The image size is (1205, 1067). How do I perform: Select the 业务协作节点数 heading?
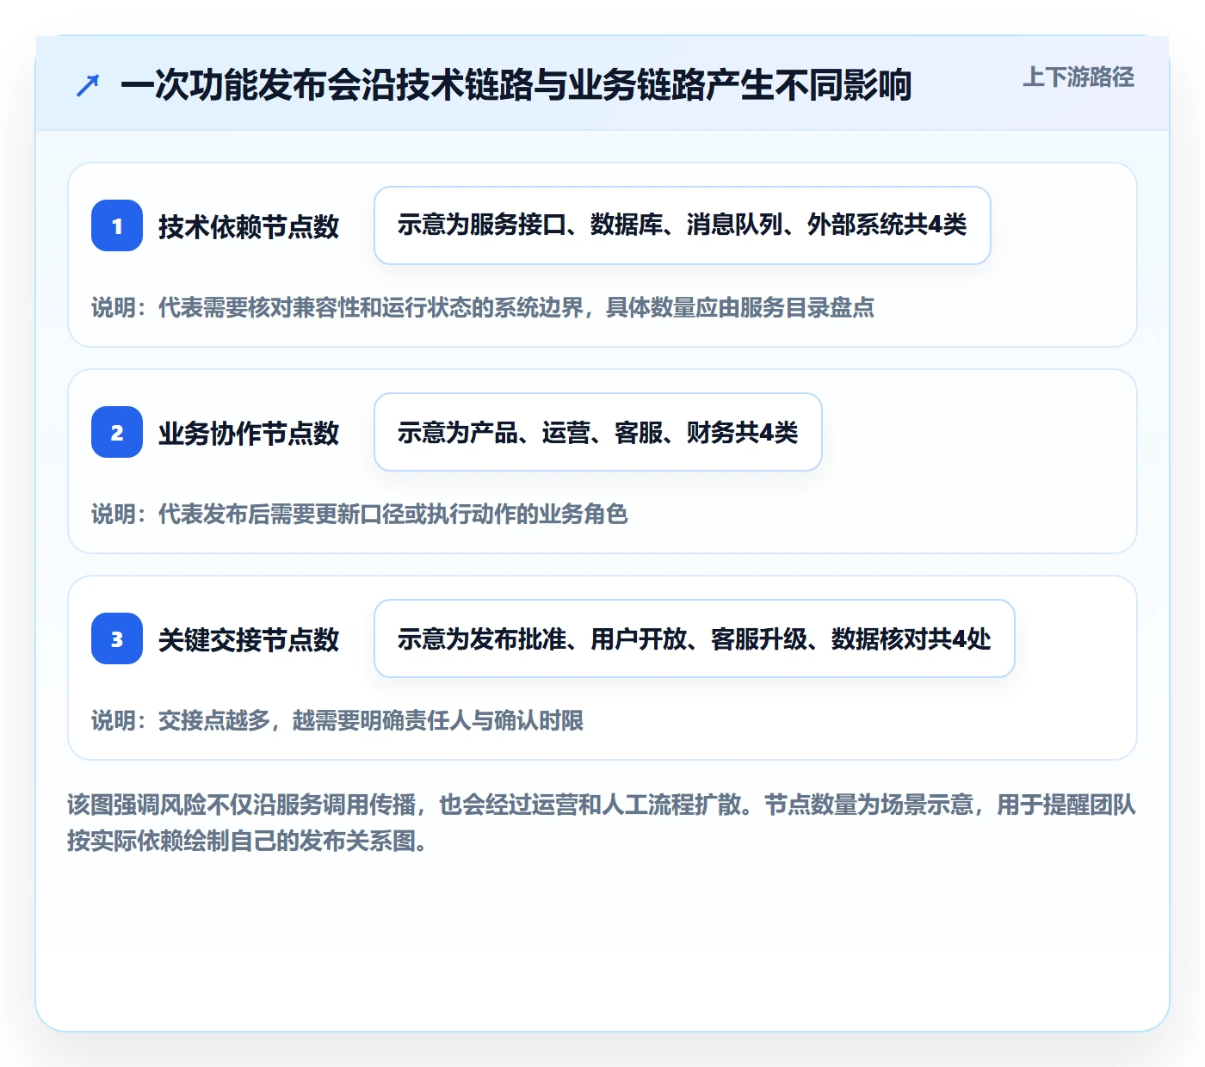pyautogui.click(x=249, y=433)
